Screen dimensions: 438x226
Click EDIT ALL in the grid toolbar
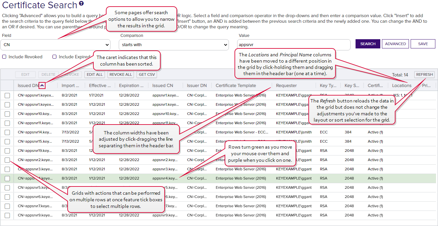[x=95, y=74]
